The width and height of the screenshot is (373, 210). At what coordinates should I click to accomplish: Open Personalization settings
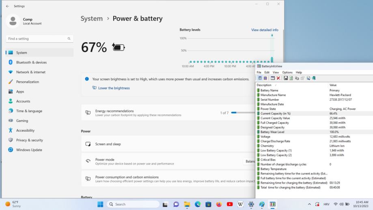tap(39, 82)
